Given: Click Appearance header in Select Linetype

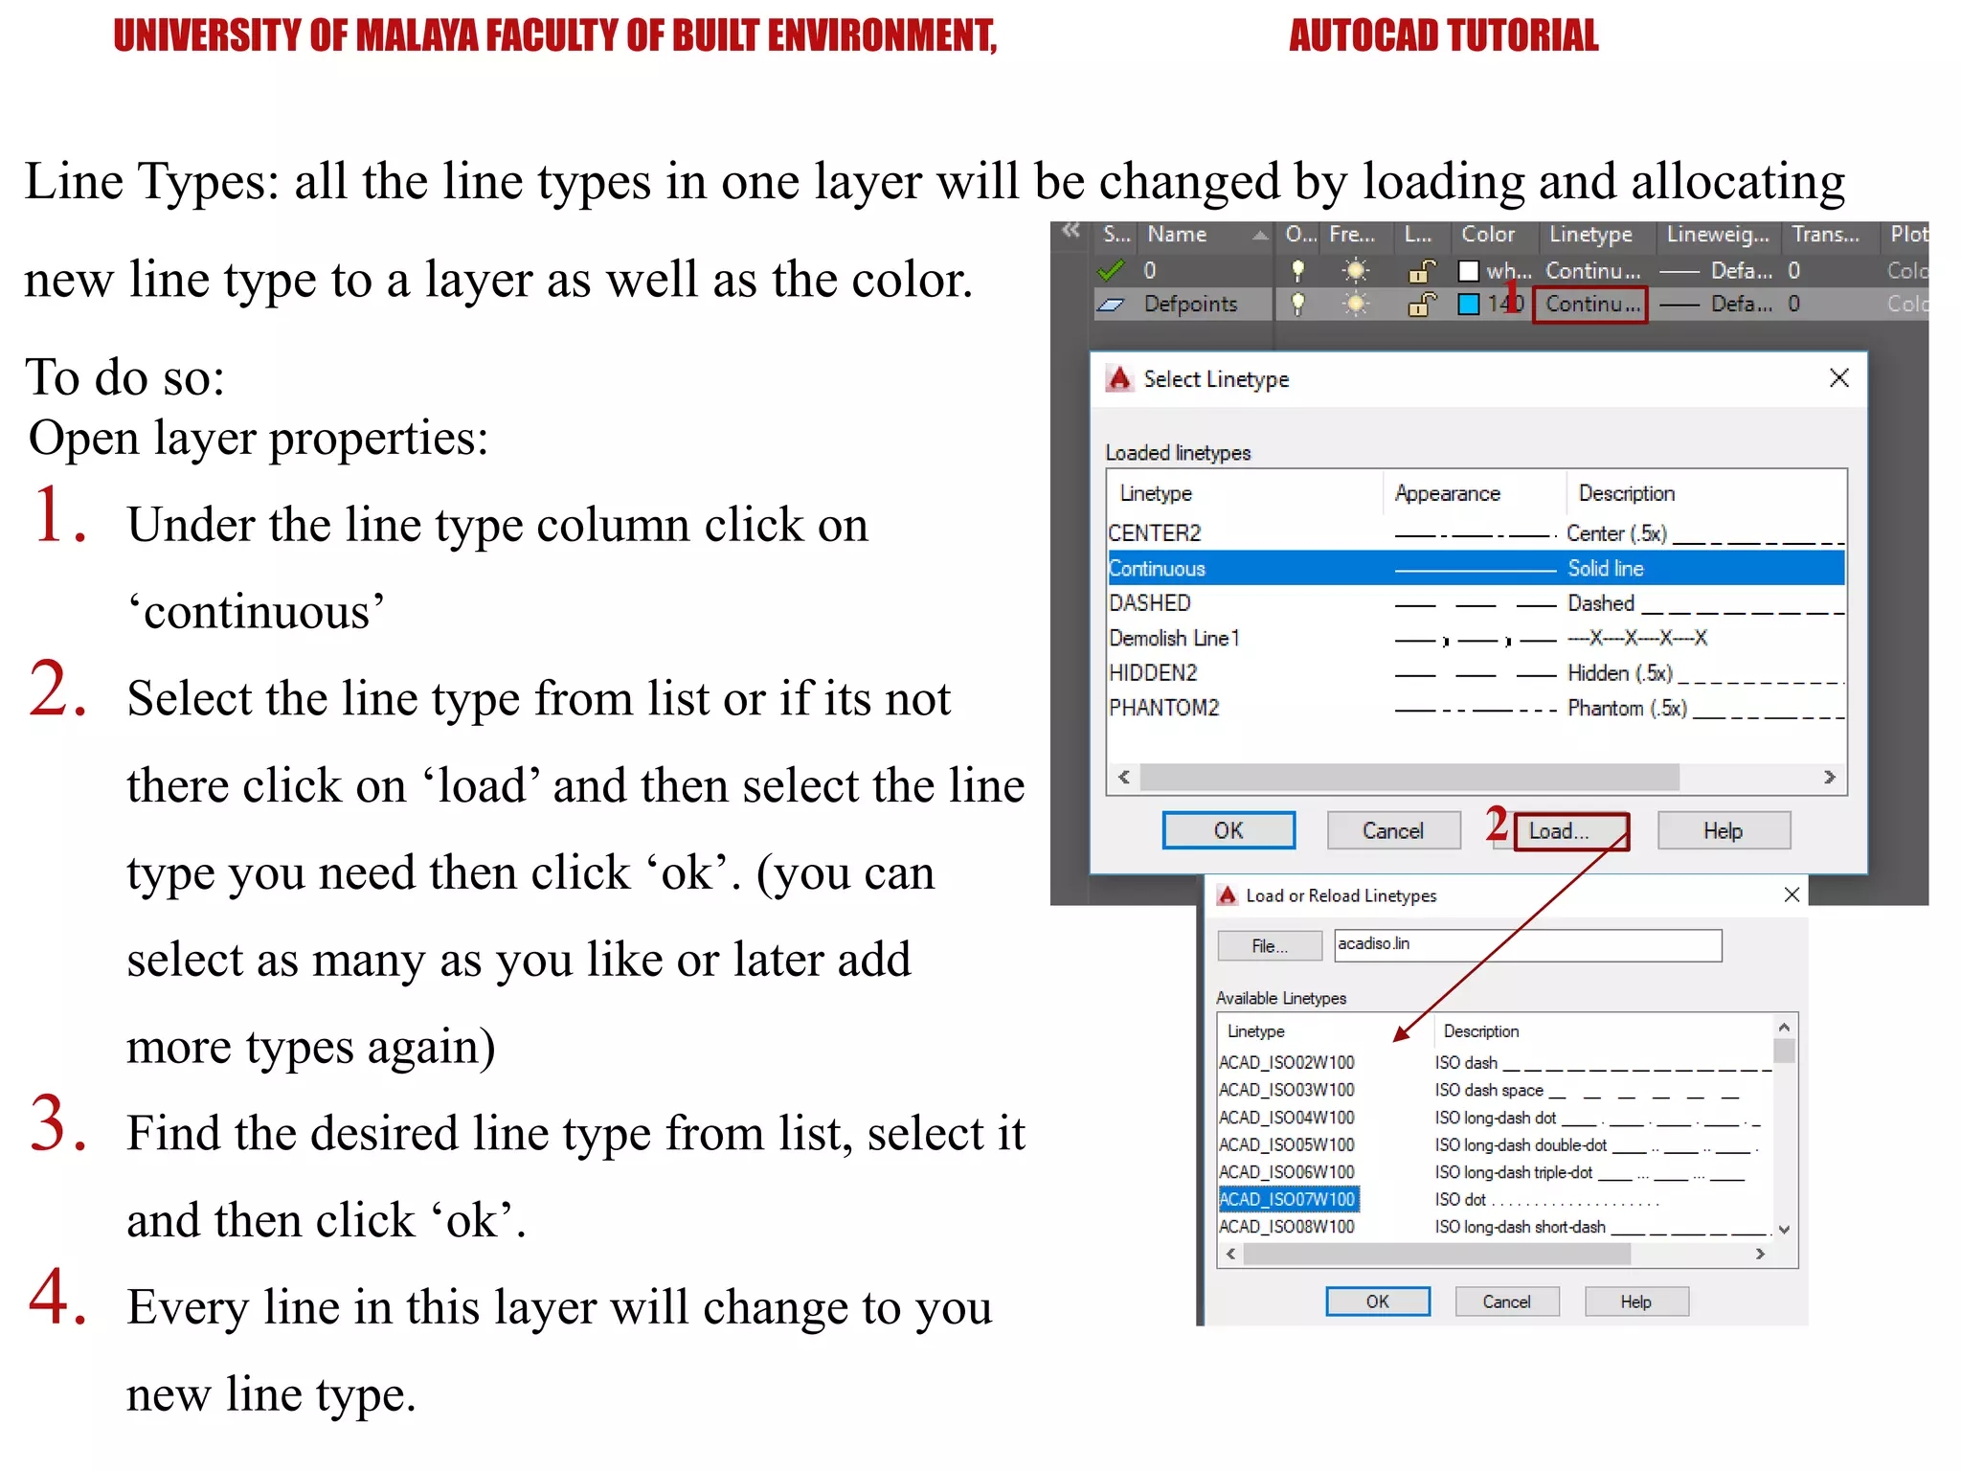Looking at the screenshot, I should click(1447, 493).
